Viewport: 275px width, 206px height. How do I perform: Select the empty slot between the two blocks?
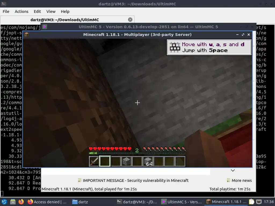(x=137, y=161)
